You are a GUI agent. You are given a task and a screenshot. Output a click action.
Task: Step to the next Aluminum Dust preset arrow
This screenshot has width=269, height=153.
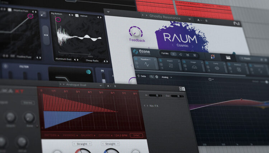(78, 60)
